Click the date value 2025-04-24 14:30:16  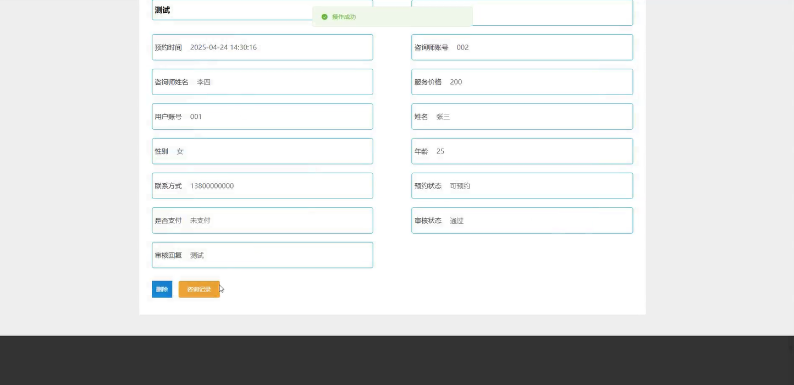click(x=223, y=47)
